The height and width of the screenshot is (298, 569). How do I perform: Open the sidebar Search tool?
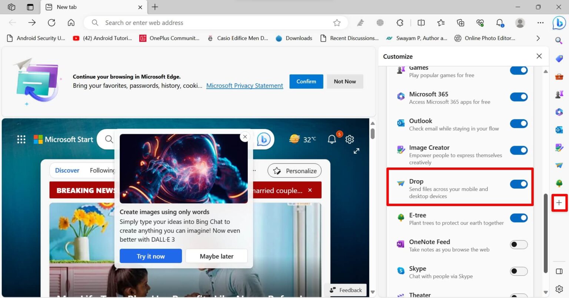coord(559,41)
